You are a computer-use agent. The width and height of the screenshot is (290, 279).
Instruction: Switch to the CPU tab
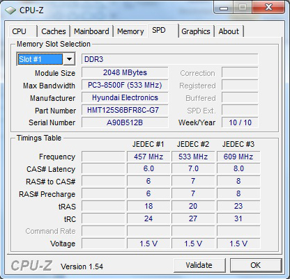(x=20, y=31)
